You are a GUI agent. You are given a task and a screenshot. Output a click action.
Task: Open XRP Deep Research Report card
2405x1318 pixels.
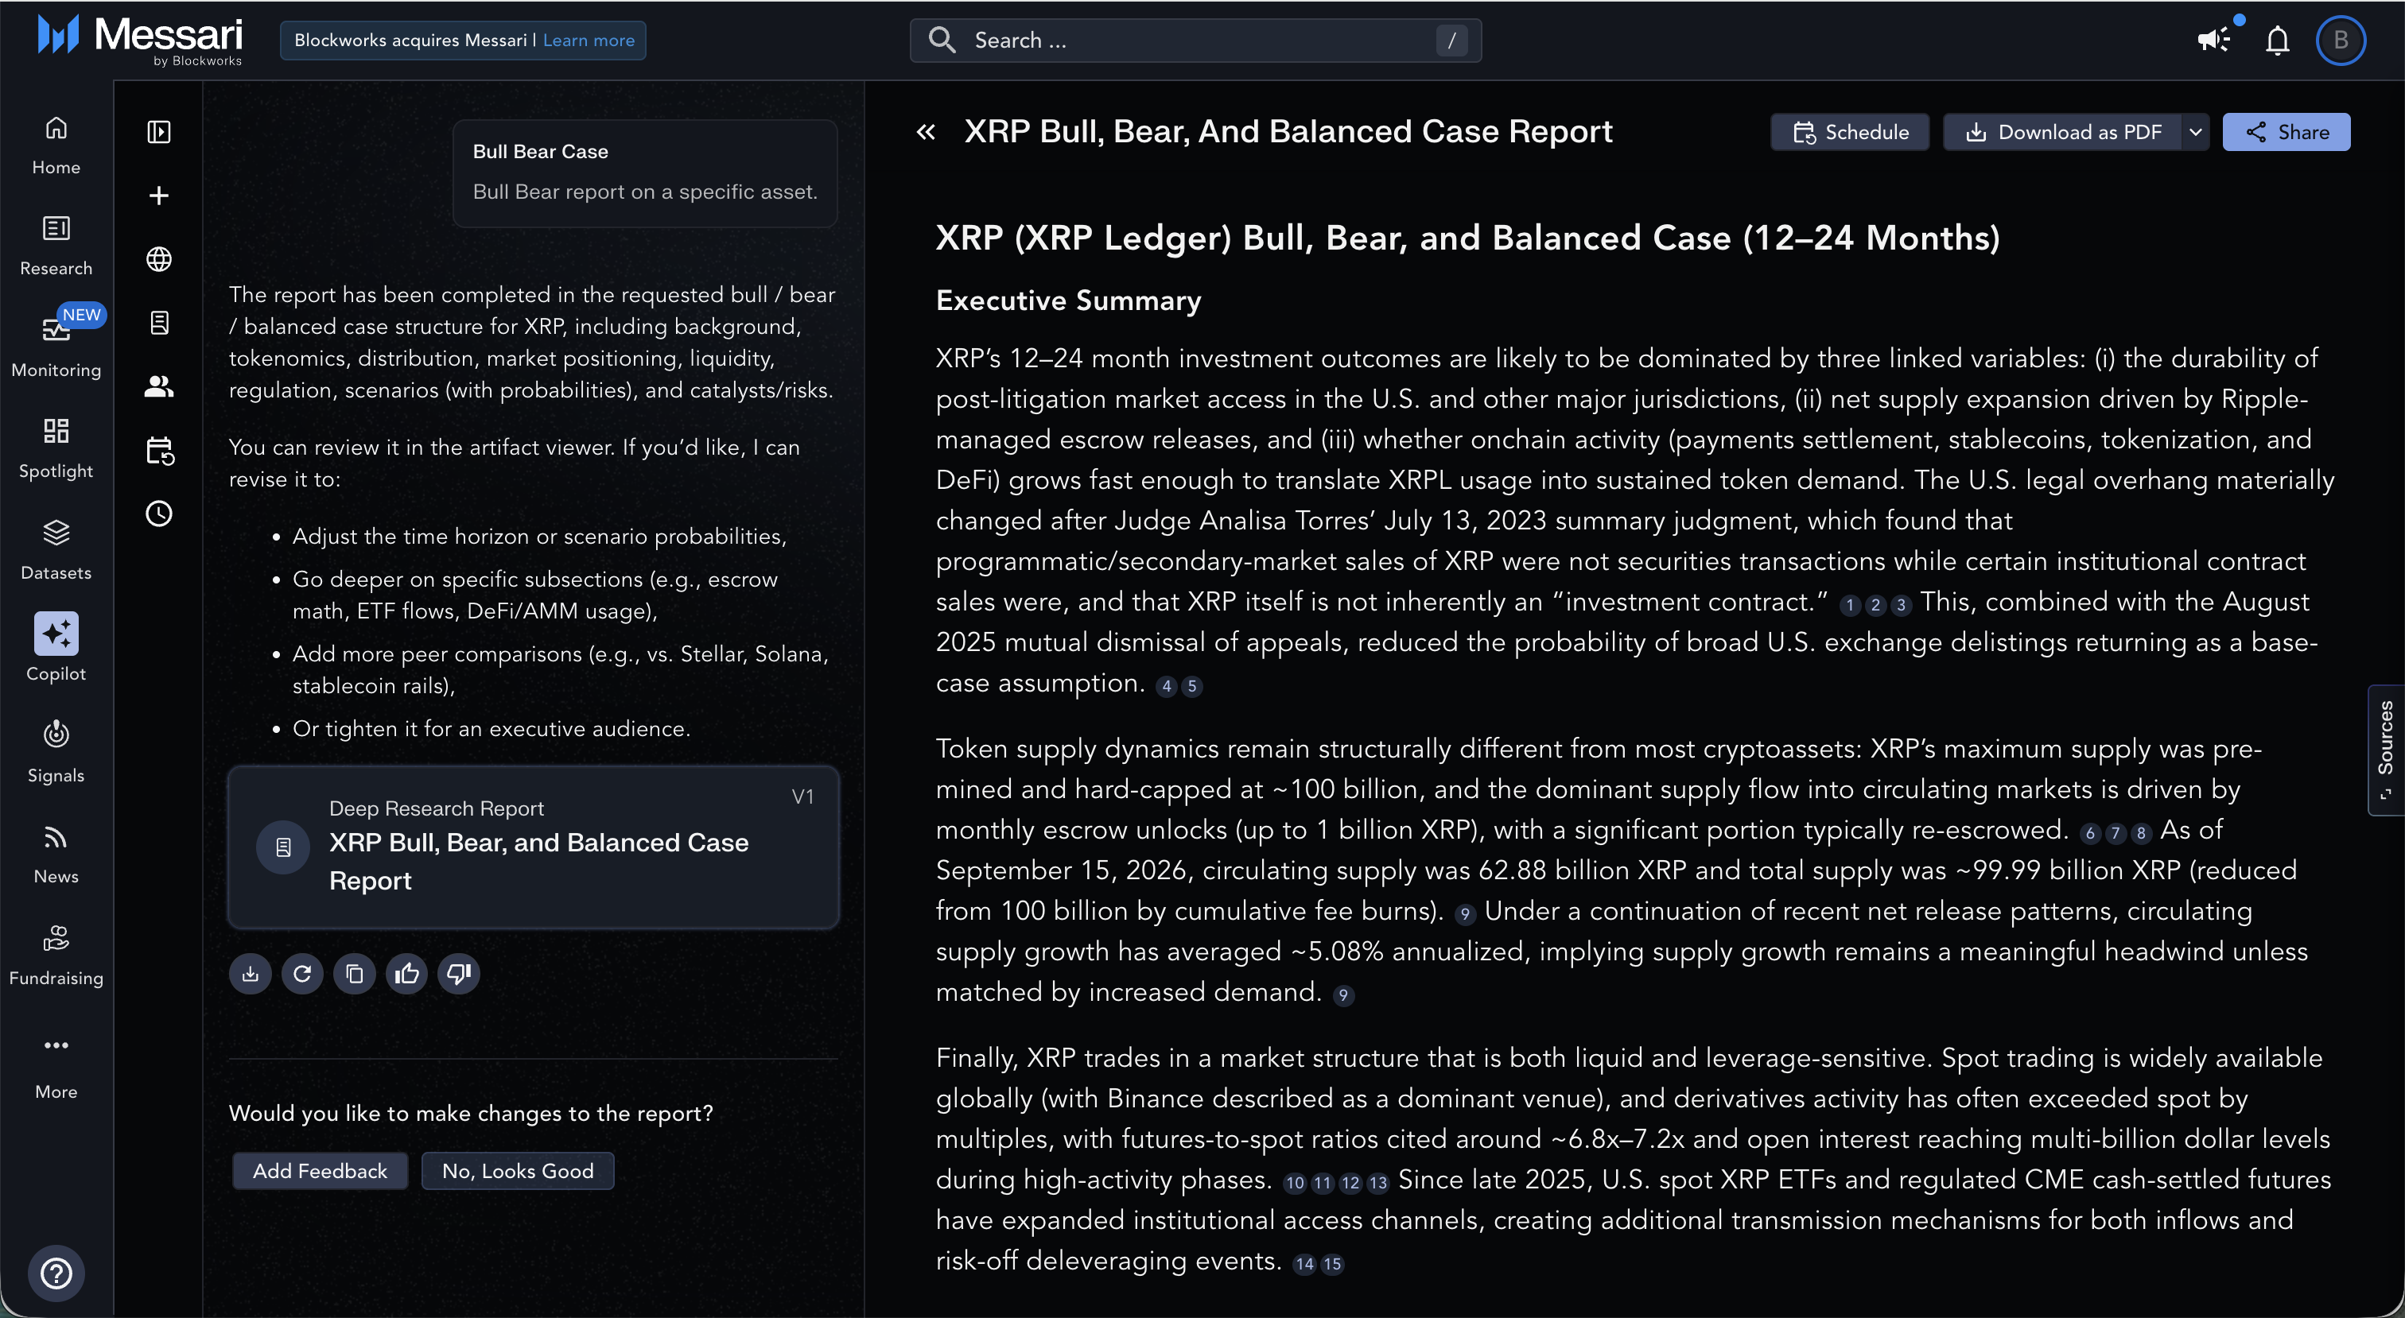[x=533, y=847]
